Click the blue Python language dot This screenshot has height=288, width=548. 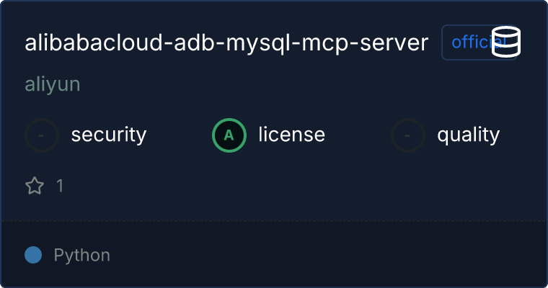click(x=33, y=255)
